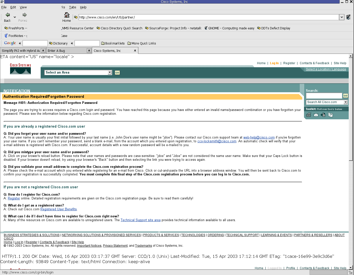354x275 pixels.
Task: Switch to Simplify PKI with Hybrid tab
Action: point(21,51)
